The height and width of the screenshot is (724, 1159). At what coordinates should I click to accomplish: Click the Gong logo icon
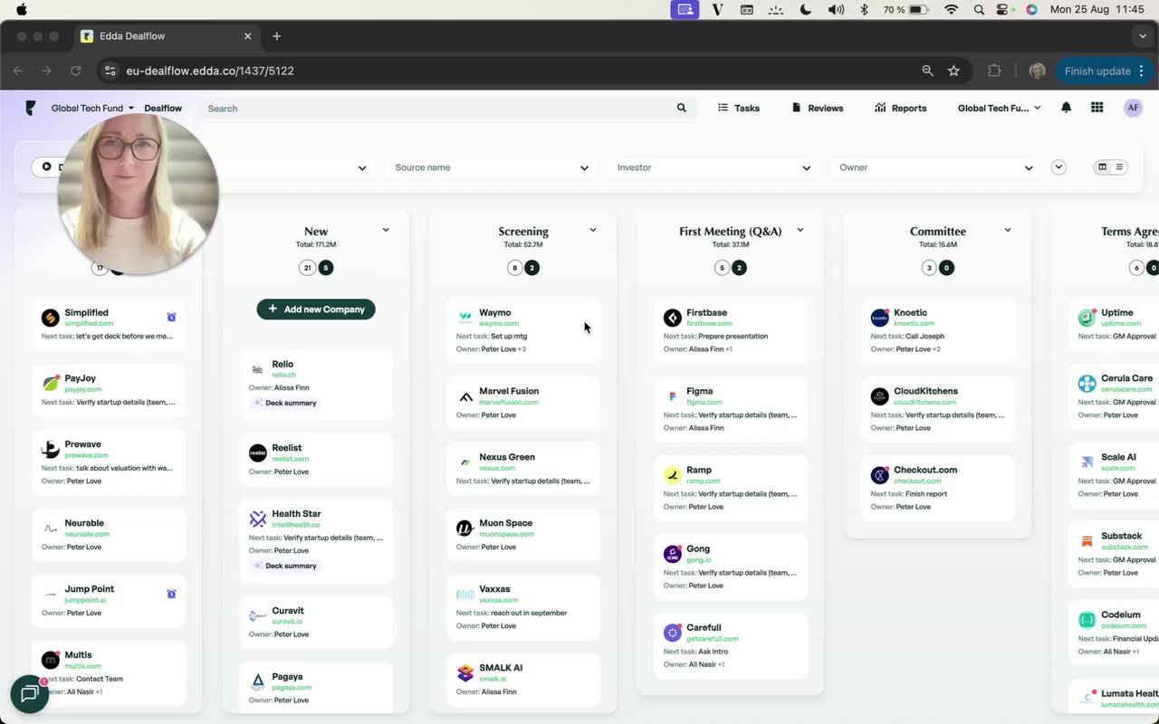click(673, 554)
